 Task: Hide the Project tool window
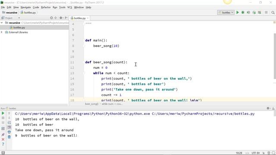[66, 18]
